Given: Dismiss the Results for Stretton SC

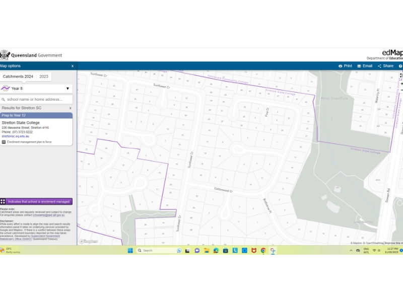Looking at the screenshot, I should (70, 108).
